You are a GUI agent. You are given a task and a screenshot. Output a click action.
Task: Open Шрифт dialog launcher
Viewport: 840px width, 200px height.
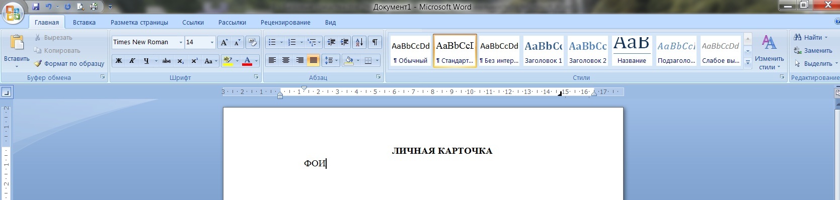pyautogui.click(x=256, y=77)
